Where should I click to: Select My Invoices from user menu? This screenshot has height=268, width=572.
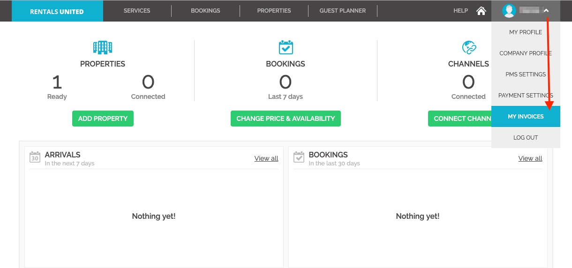click(x=526, y=116)
